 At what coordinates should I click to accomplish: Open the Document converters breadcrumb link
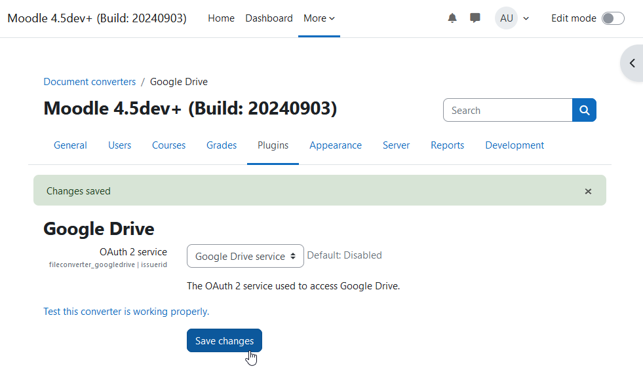[89, 82]
